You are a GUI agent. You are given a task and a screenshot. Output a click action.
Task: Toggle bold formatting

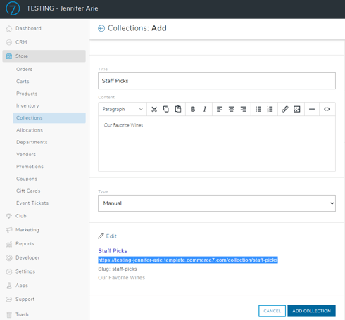pos(193,109)
